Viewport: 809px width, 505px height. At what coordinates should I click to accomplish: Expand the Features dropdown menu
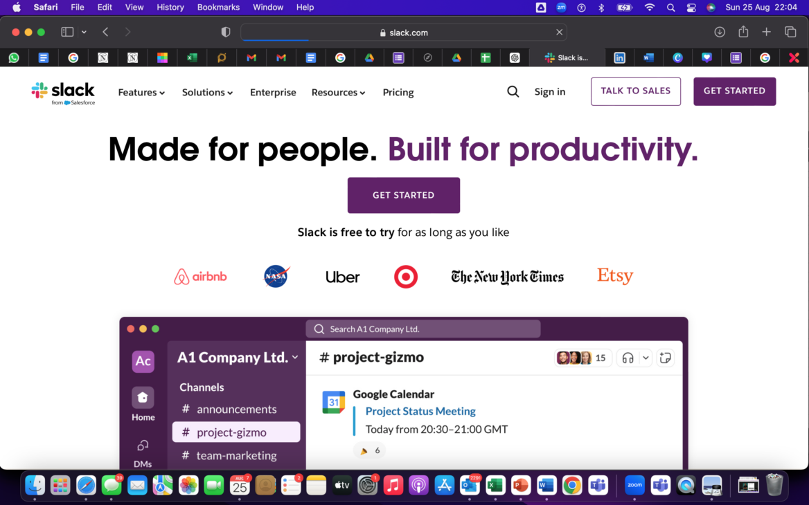tap(141, 92)
